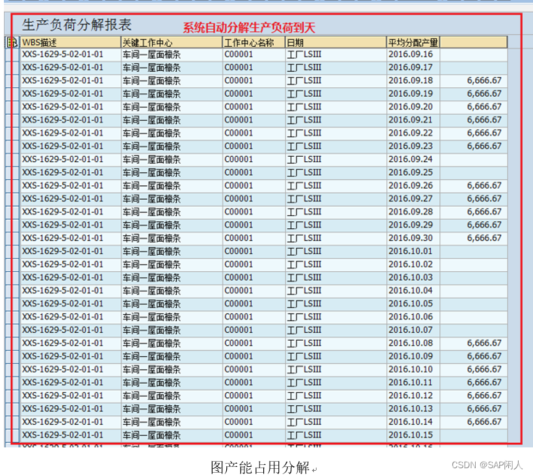Image resolution: width=533 pixels, height=476 pixels.
Task: Click XXS-1629-5-02-01-01 in the 2016.10.07 row
Action: tap(62, 330)
